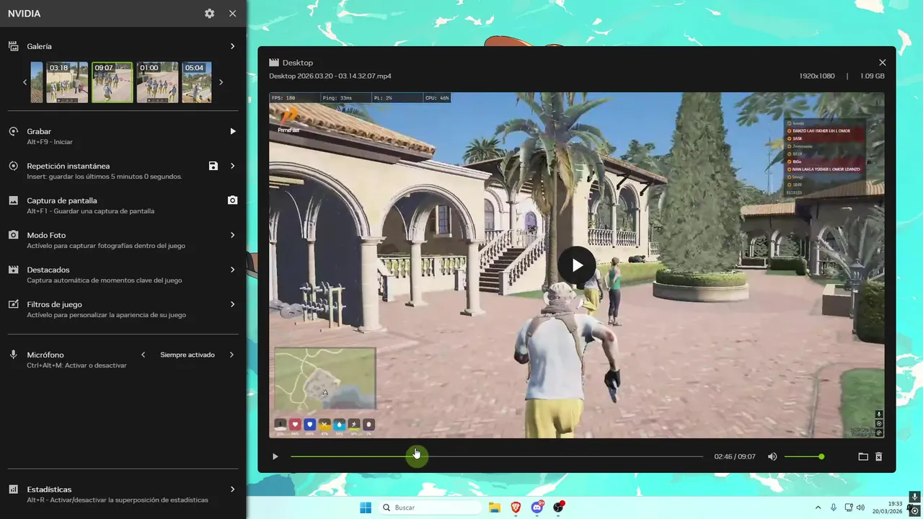
Task: Open the 05:04 gallery clip
Action: point(196,82)
